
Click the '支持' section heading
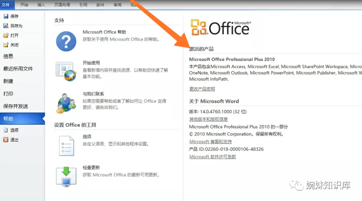(59, 20)
